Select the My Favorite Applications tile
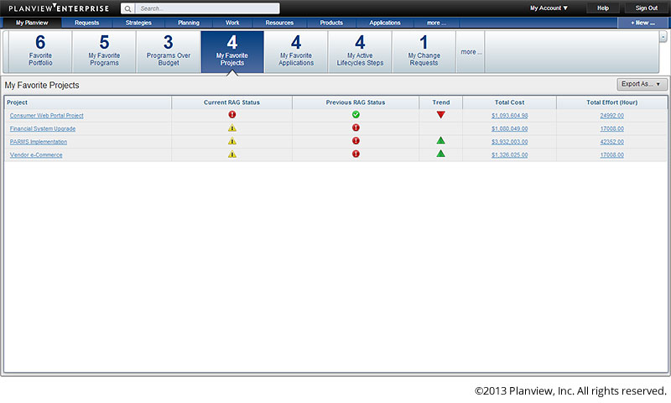This screenshot has height=403, width=671. tap(296, 52)
